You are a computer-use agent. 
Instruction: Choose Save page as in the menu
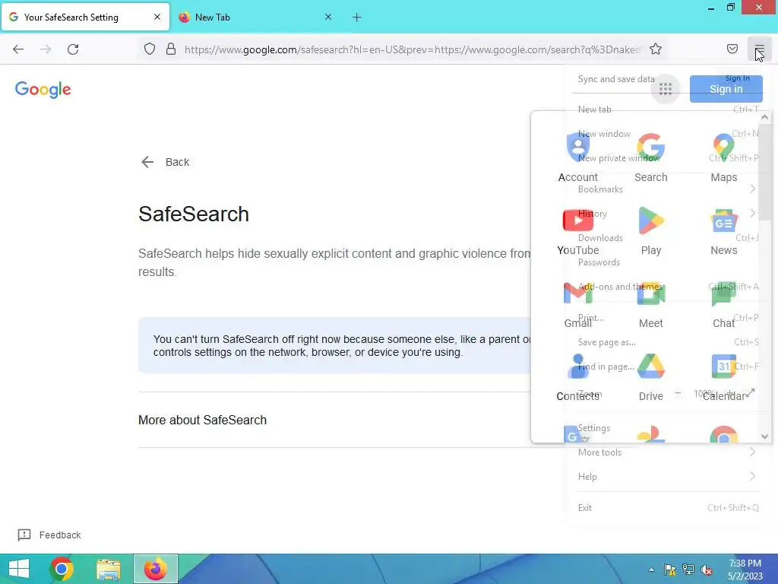(667, 342)
